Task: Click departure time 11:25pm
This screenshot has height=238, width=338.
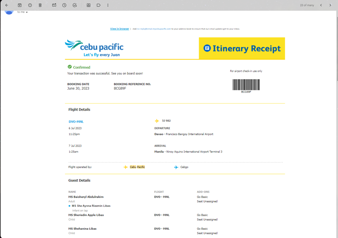Action: (74, 134)
